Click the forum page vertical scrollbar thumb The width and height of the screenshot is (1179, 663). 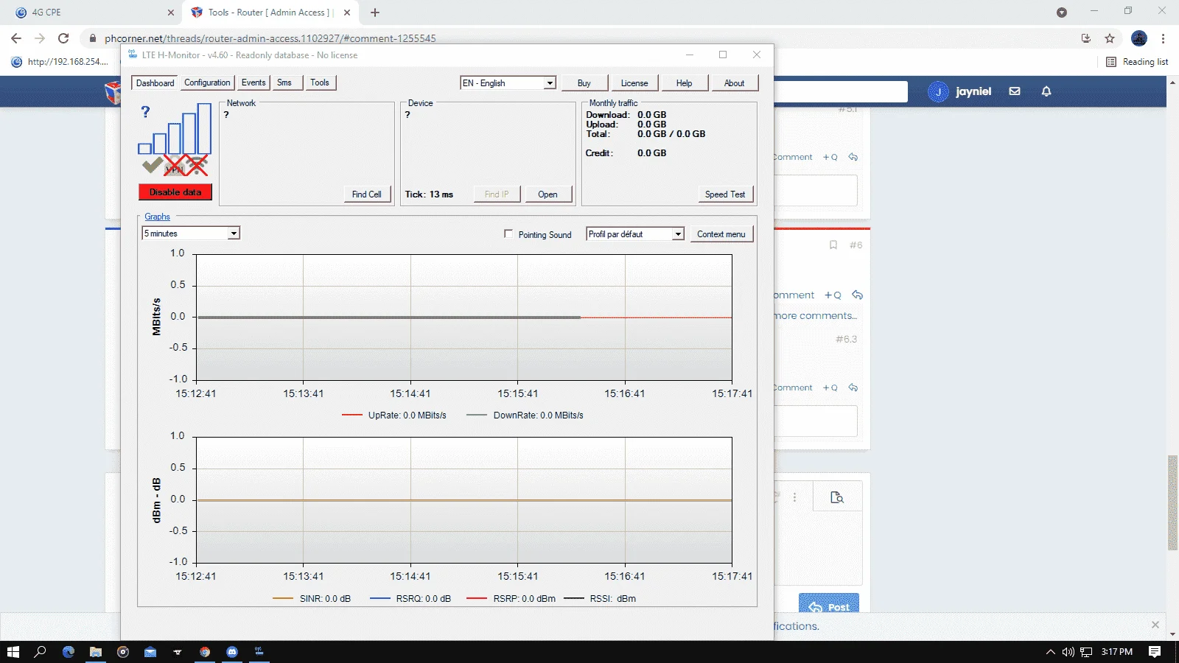coord(1173,502)
